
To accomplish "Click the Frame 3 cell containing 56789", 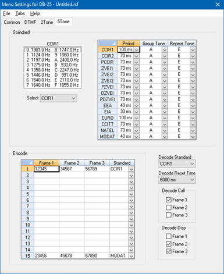I will 97,169.
